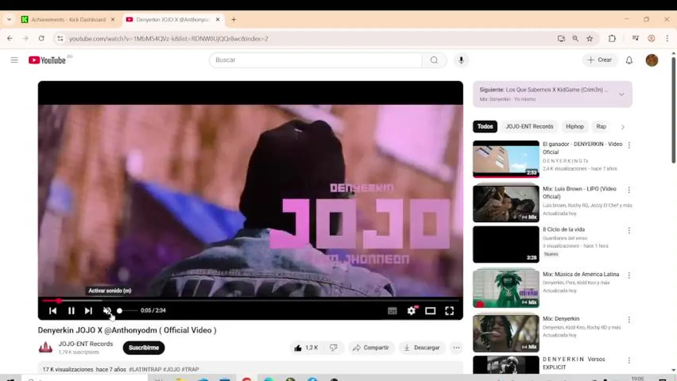677x381 pixels.
Task: Open more actions under the video
Action: 456,348
